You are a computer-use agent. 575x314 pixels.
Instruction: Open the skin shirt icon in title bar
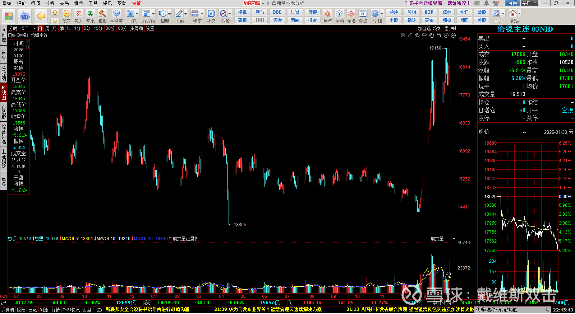[x=496, y=3]
